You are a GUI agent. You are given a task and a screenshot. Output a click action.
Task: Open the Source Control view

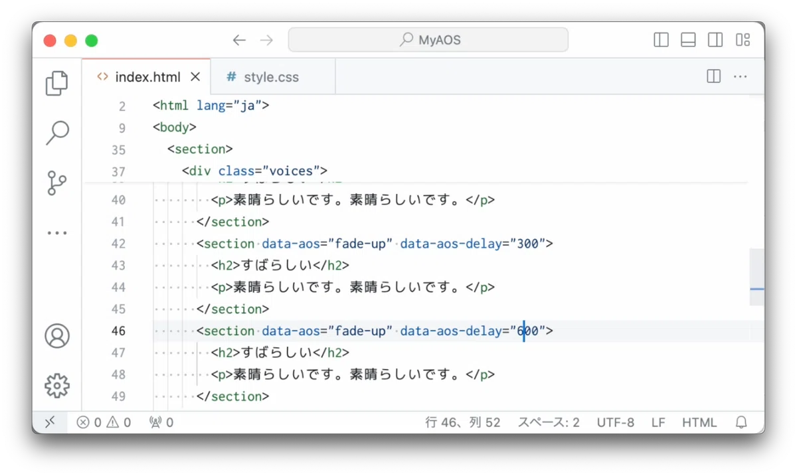57,183
